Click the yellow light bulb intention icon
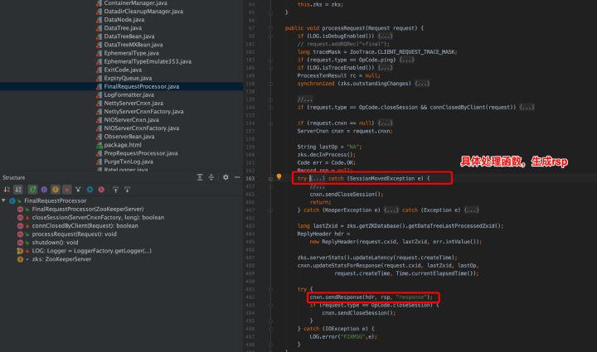 coord(279,178)
